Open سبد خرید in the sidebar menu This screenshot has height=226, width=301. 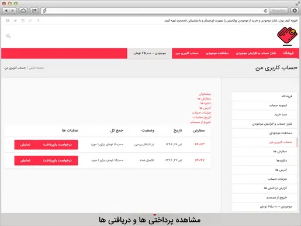(264, 115)
